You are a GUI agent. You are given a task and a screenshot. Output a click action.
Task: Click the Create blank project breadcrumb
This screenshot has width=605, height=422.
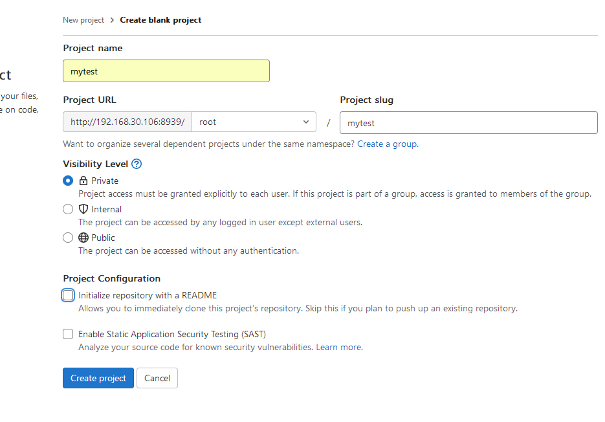(160, 20)
